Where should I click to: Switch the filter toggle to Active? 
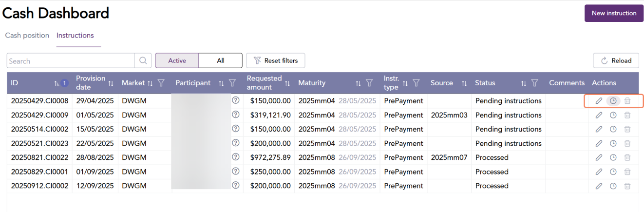(177, 61)
